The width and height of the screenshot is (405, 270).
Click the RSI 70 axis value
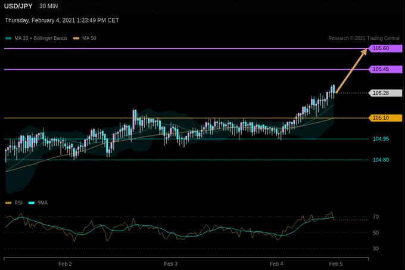pos(376,217)
